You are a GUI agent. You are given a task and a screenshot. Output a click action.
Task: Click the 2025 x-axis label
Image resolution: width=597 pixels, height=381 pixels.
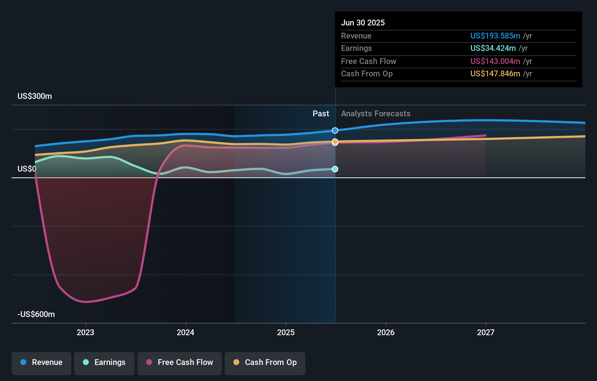point(286,332)
